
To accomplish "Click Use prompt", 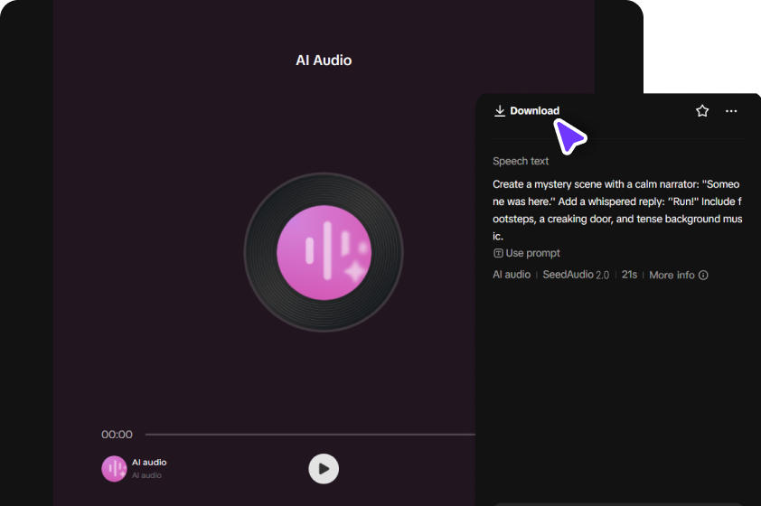I will point(527,253).
